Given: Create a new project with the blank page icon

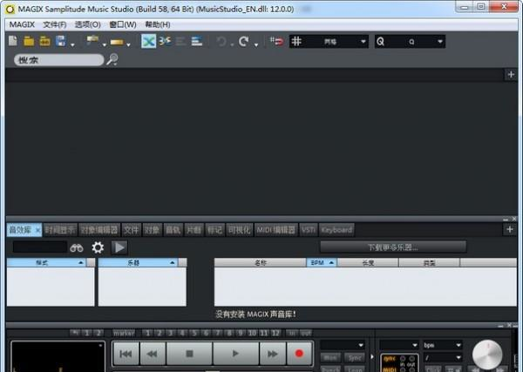Looking at the screenshot, I should [x=13, y=41].
